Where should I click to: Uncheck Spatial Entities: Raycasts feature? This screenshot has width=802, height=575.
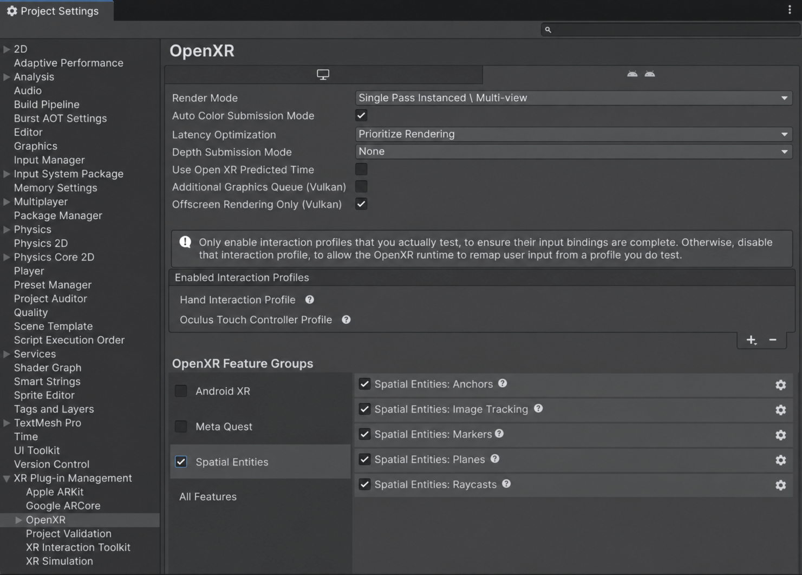click(x=364, y=484)
